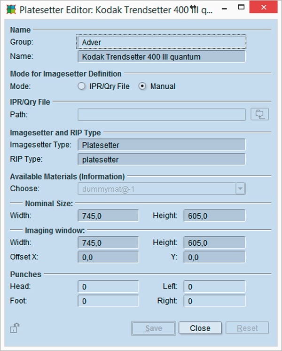The image size is (282, 351).
Task: Select the Manual mode radio button
Action: click(142, 86)
